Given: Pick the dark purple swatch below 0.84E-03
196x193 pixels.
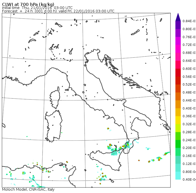Looking at the screenshot, I should tap(178, 25).
